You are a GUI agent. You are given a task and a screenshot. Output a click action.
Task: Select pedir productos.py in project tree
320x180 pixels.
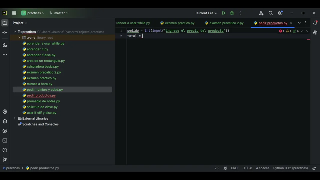click(x=41, y=95)
